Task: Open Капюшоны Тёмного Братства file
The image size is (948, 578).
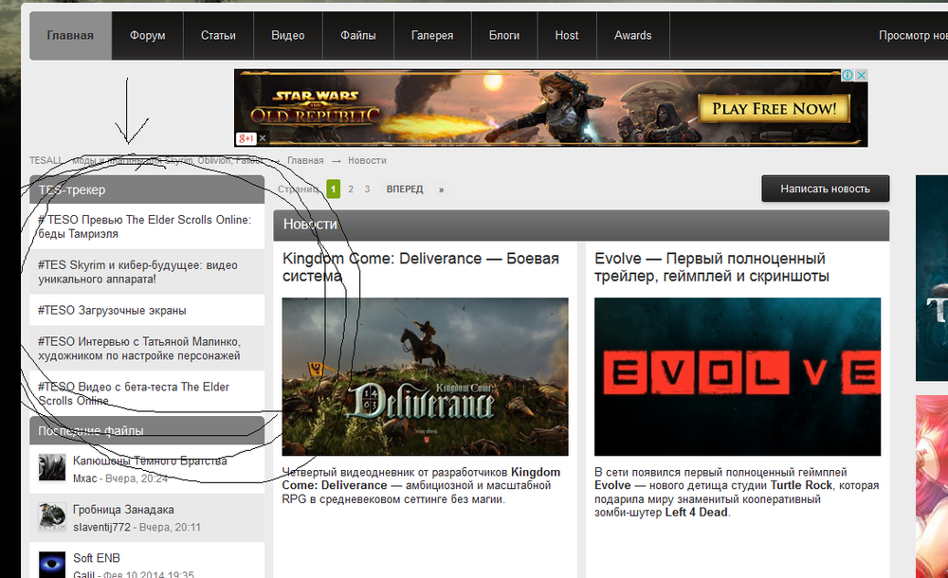Action: pyautogui.click(x=150, y=461)
